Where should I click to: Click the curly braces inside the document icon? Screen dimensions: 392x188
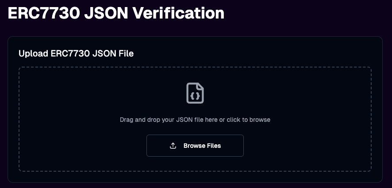tap(195, 95)
